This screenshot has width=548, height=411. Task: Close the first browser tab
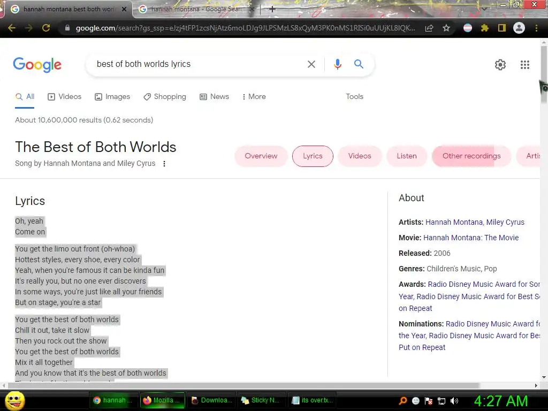(x=124, y=10)
